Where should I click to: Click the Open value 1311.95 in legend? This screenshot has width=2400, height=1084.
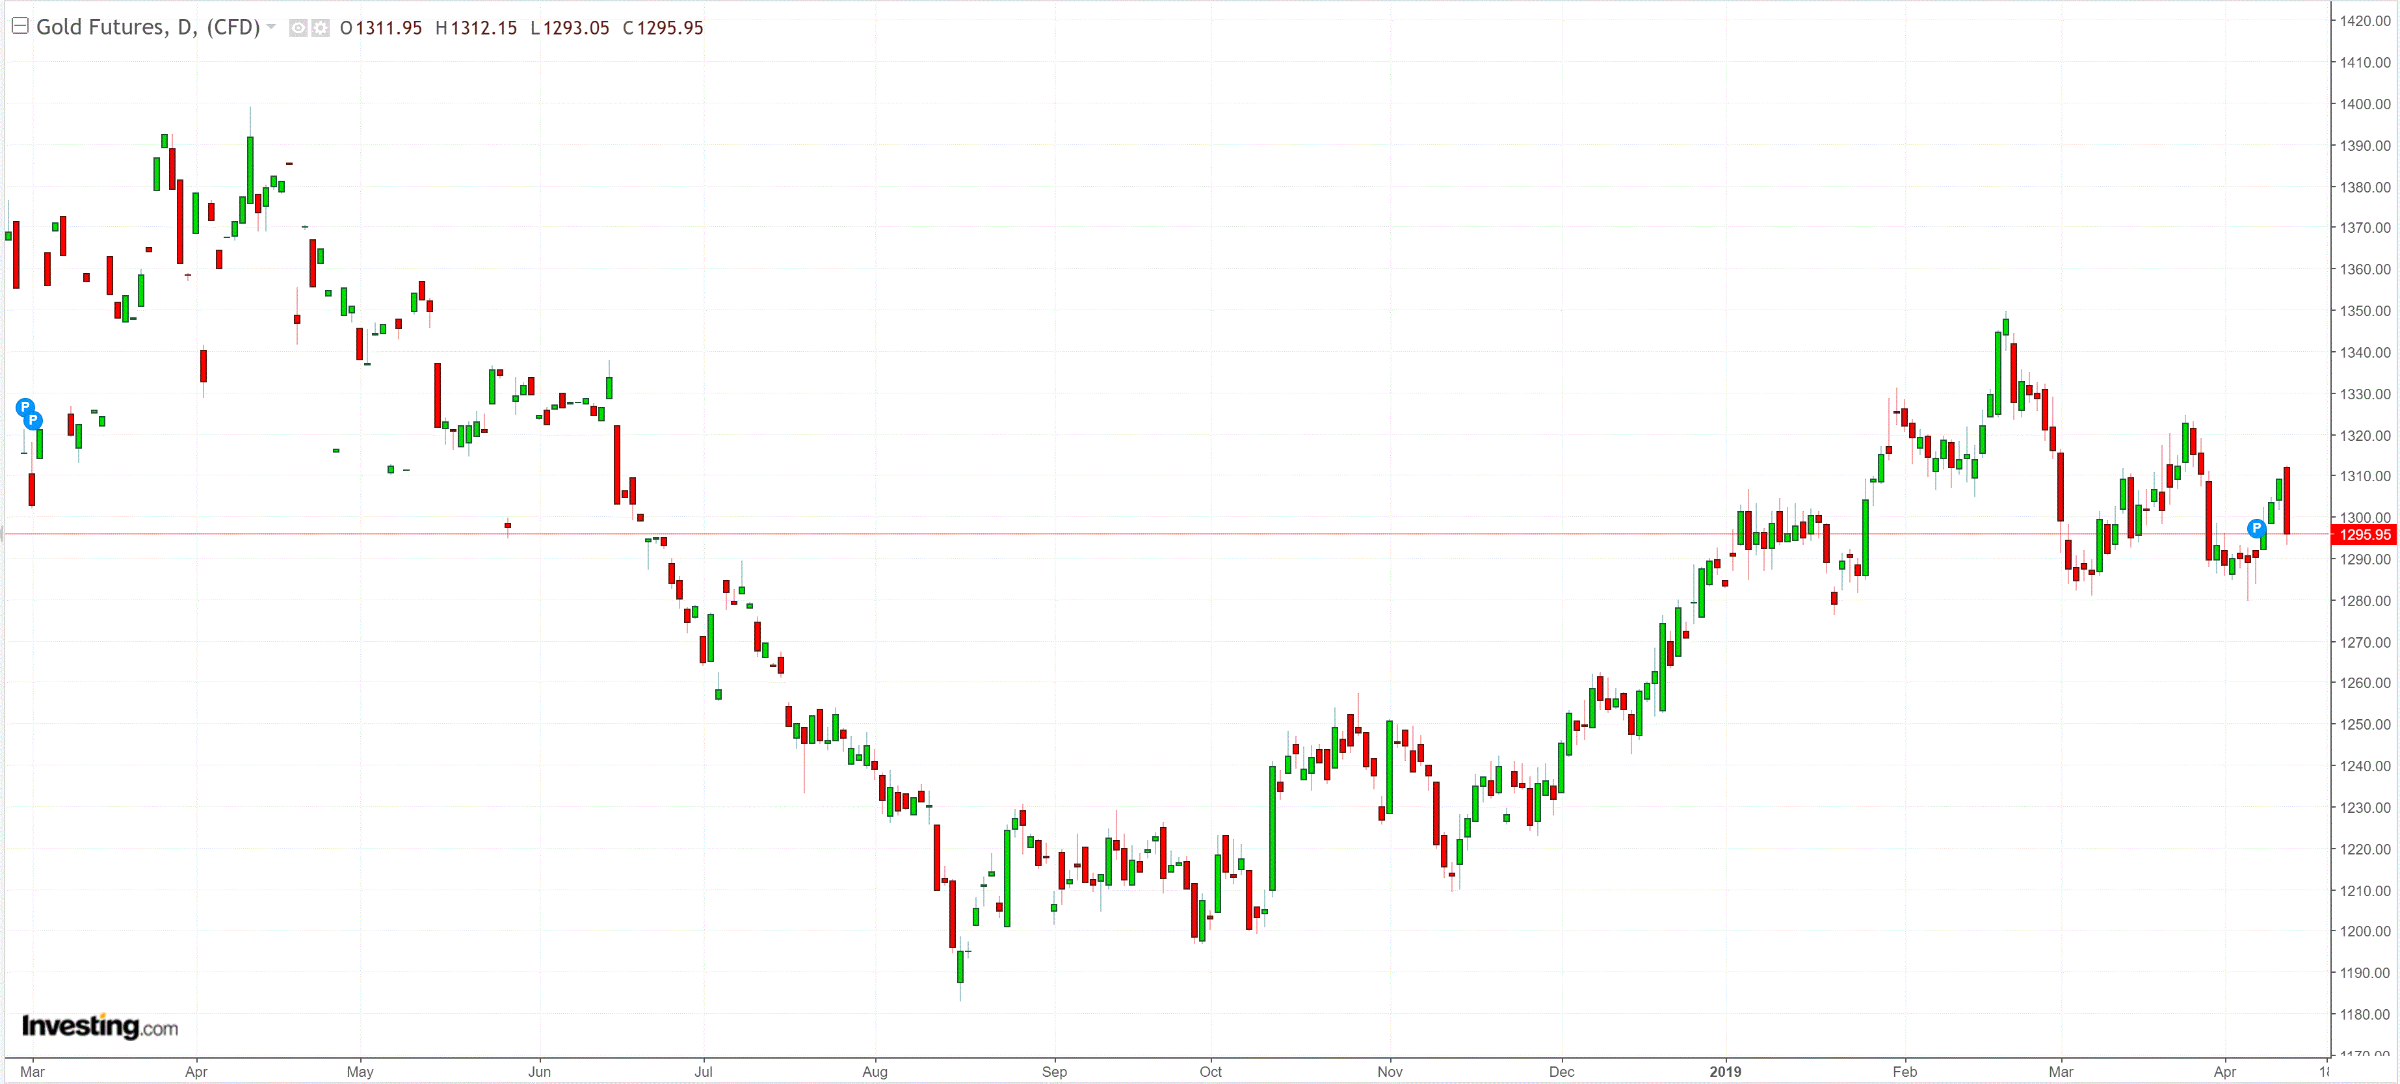tap(388, 28)
